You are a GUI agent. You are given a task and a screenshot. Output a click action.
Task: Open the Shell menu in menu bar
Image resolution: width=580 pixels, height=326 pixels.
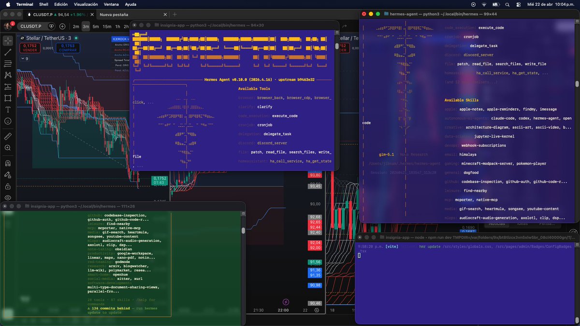click(43, 4)
